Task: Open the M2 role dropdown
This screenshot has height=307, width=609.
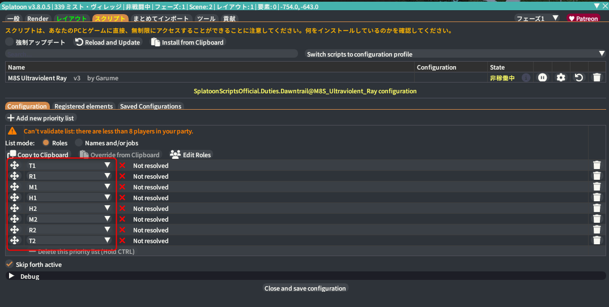Action: (x=69, y=219)
